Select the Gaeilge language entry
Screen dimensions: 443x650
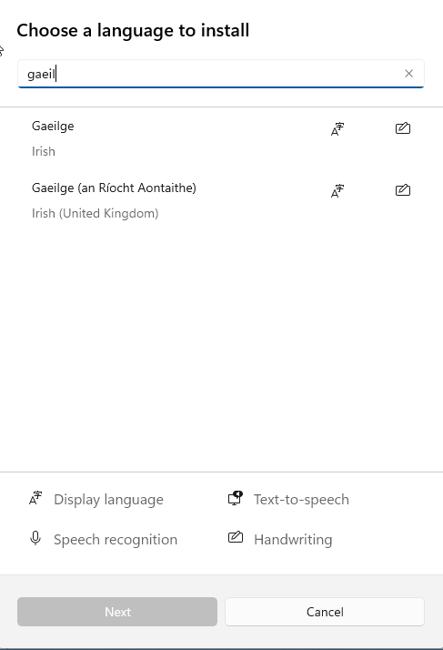tap(221, 138)
